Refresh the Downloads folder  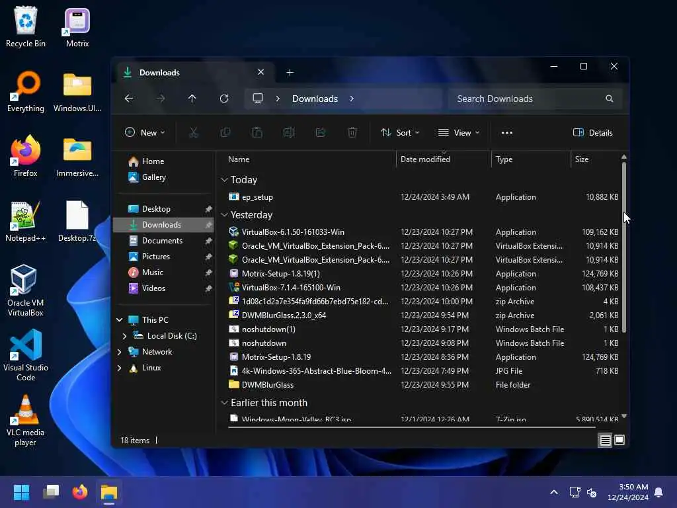(224, 99)
